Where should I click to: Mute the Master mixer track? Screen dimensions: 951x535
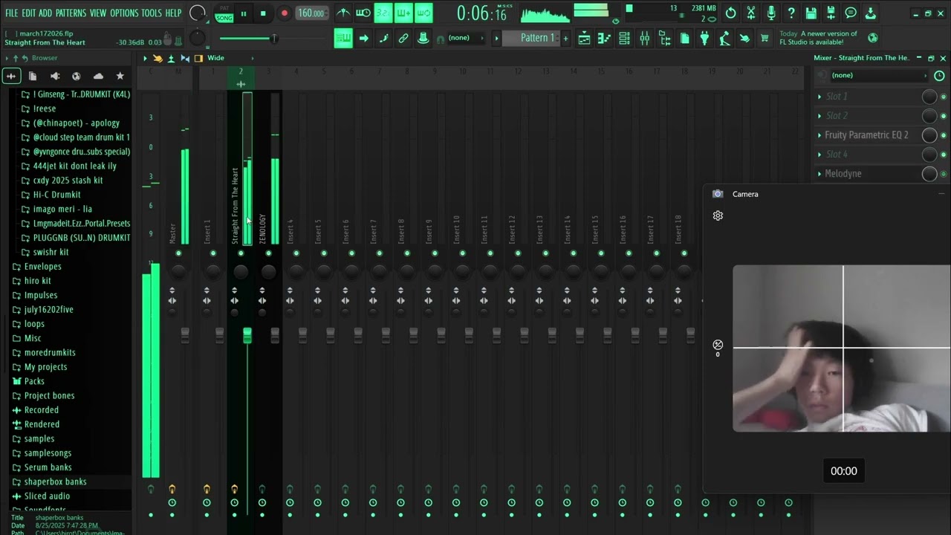click(178, 253)
